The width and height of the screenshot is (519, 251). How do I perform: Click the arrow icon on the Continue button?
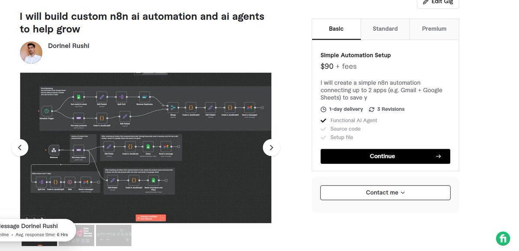pyautogui.click(x=438, y=157)
